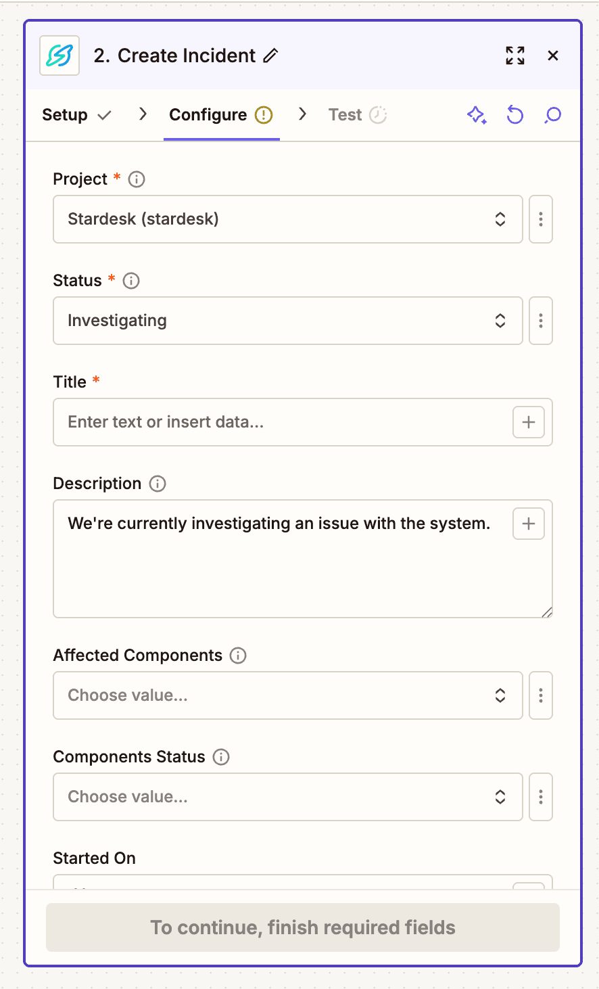Image resolution: width=599 pixels, height=989 pixels.
Task: Open the search icon in the toolbar
Action: pyautogui.click(x=553, y=115)
